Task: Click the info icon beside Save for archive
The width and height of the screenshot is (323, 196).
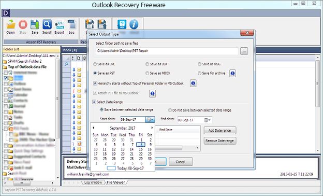Action: click(x=232, y=73)
